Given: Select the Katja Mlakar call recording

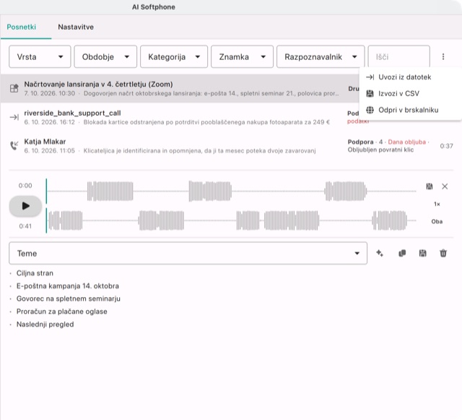Looking at the screenshot, I should pyautogui.click(x=231, y=146).
